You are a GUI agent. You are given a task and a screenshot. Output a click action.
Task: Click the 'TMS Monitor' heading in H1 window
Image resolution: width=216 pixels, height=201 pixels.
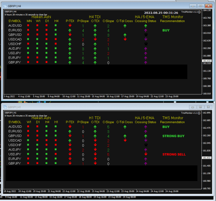(x=173, y=118)
